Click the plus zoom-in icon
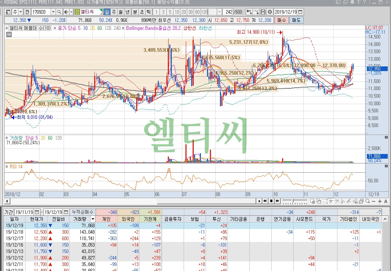 coord(379,201)
